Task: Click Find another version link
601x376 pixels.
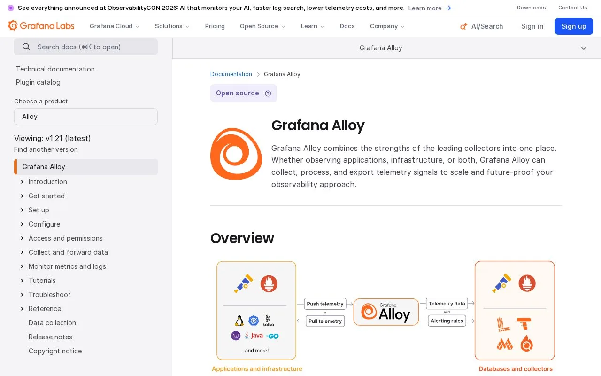Action: (46, 149)
